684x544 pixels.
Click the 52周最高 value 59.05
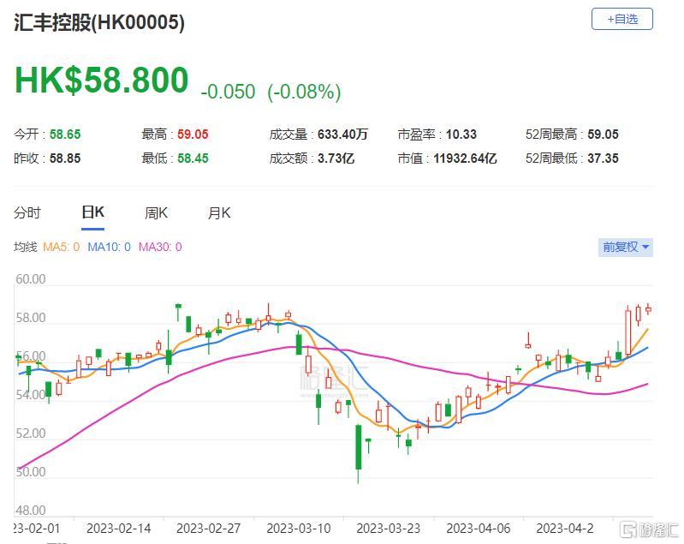click(x=603, y=134)
